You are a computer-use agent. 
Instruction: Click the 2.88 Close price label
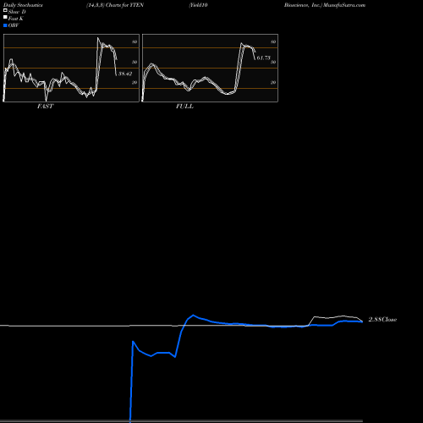click(x=382, y=320)
